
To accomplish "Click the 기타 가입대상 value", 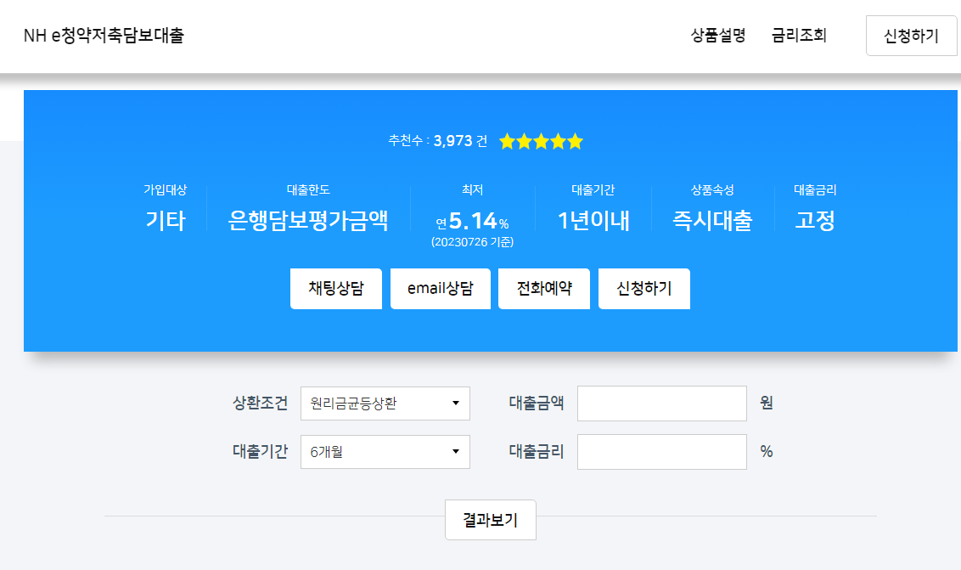I will coord(165,220).
